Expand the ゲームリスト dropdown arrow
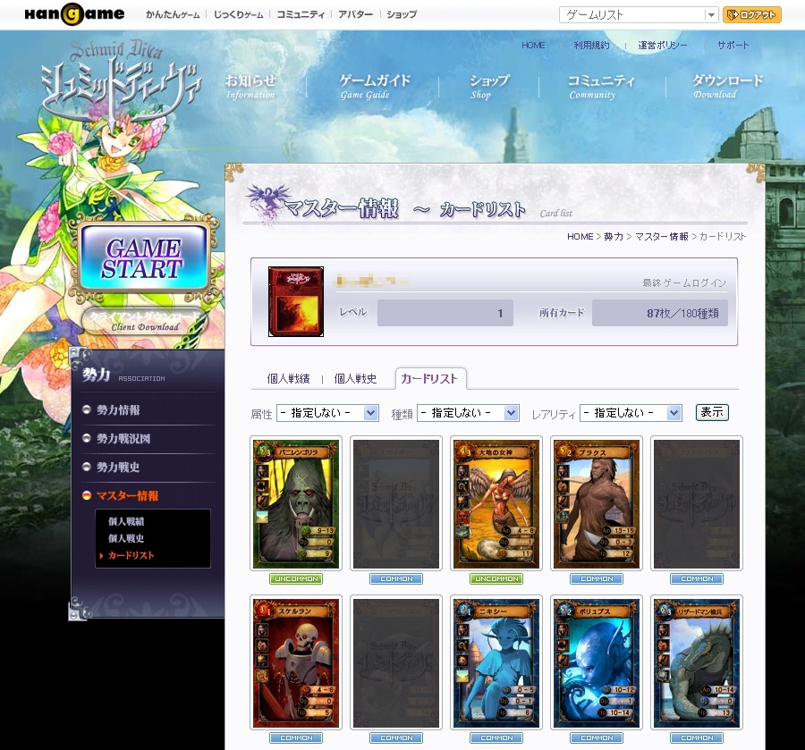 pyautogui.click(x=711, y=15)
